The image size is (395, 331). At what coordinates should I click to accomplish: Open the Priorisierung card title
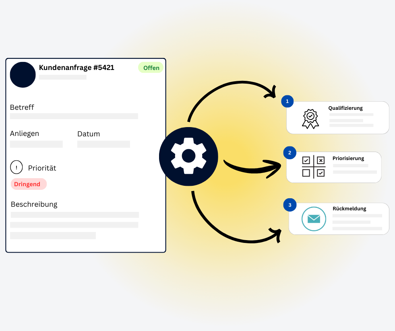point(348,158)
